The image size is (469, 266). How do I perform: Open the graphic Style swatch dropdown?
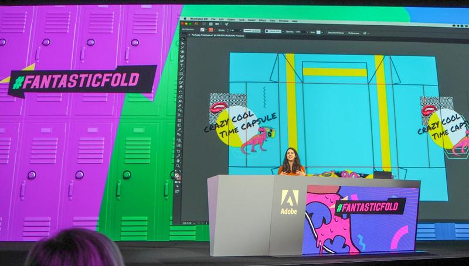pos(322,32)
